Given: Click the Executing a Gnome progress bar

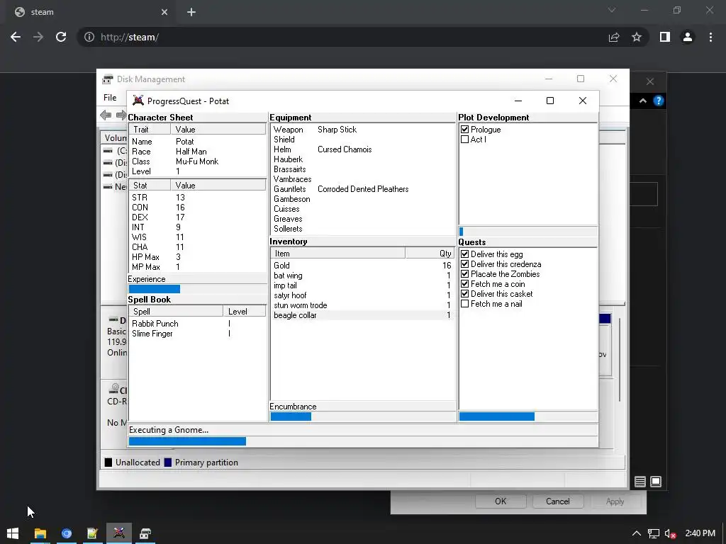Looking at the screenshot, I should tap(363, 441).
